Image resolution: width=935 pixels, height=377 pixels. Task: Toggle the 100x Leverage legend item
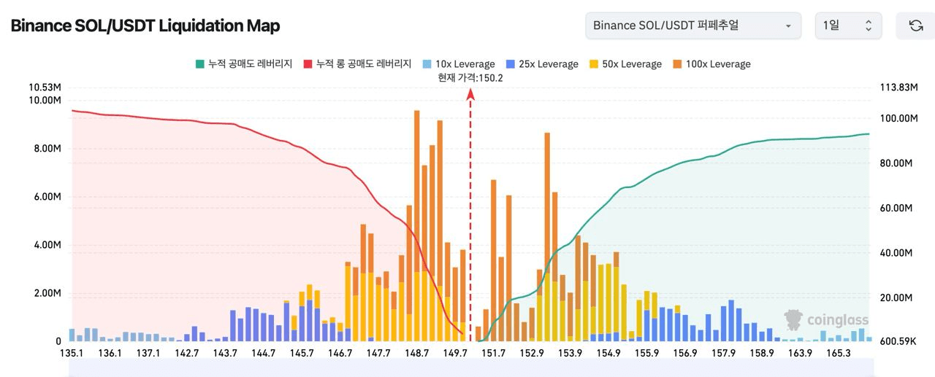click(x=711, y=64)
